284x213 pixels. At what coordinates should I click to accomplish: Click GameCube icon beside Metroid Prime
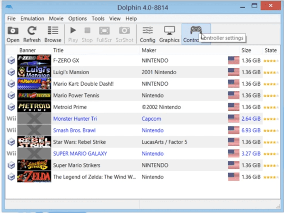tap(11, 107)
